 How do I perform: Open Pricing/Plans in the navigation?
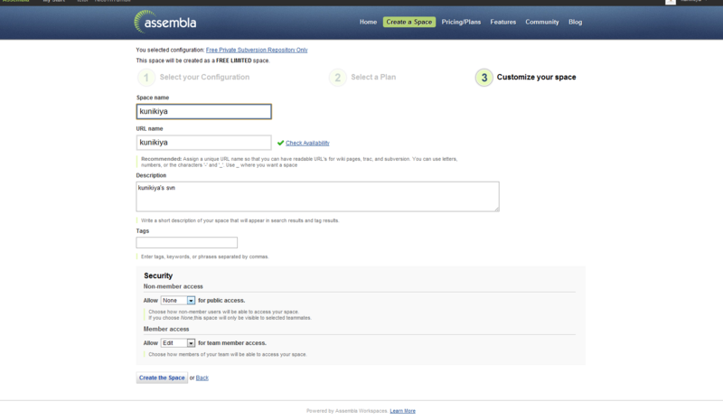(461, 22)
